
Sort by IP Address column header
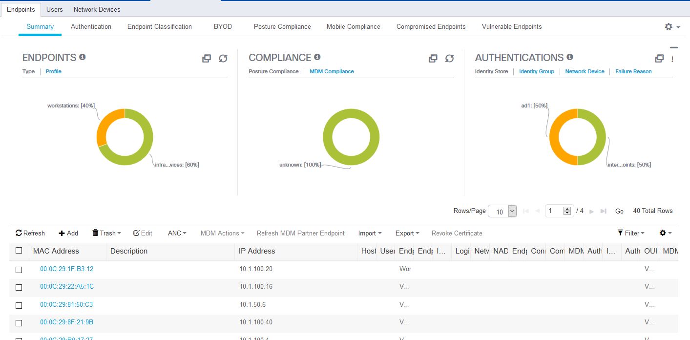coord(257,251)
